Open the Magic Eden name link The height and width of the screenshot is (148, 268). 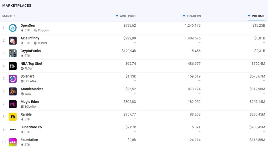coord(30,102)
